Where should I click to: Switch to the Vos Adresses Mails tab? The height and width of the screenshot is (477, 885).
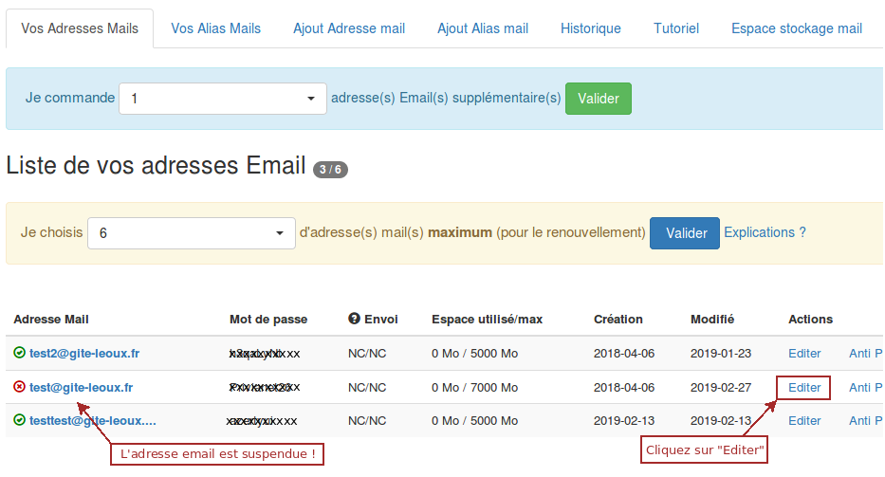pyautogui.click(x=80, y=28)
